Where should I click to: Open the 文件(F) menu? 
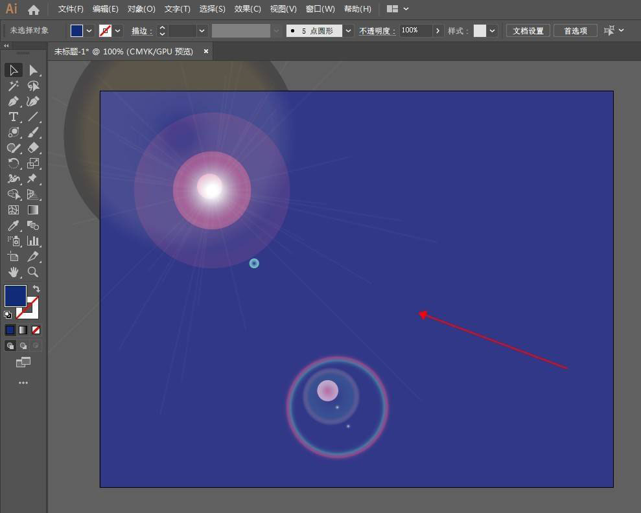click(71, 9)
